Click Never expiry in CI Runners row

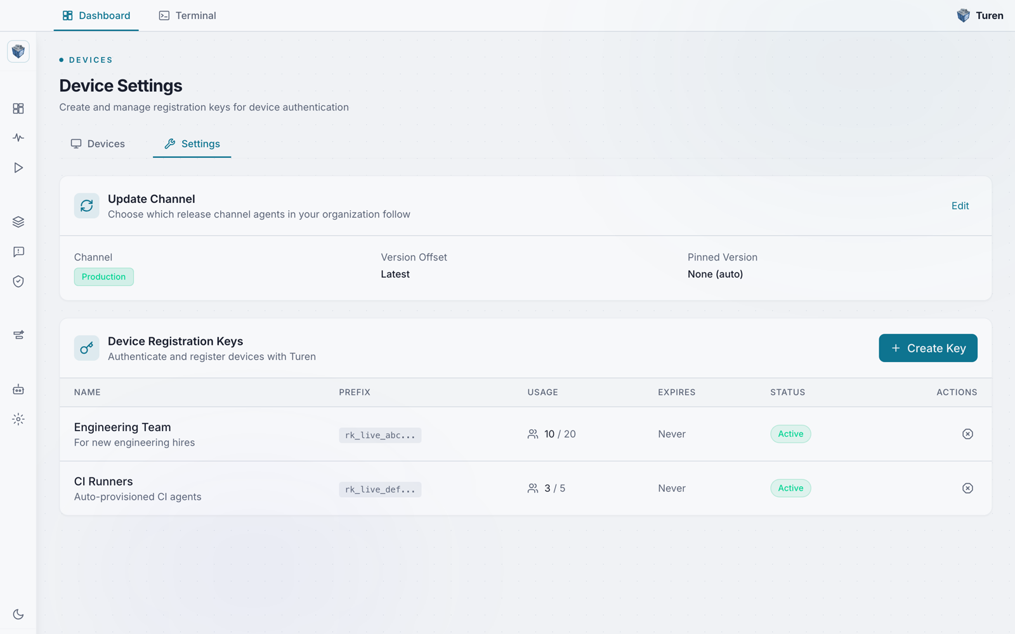coord(672,488)
